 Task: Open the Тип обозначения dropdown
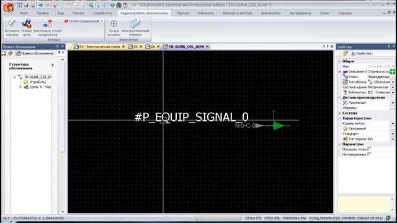(x=393, y=82)
